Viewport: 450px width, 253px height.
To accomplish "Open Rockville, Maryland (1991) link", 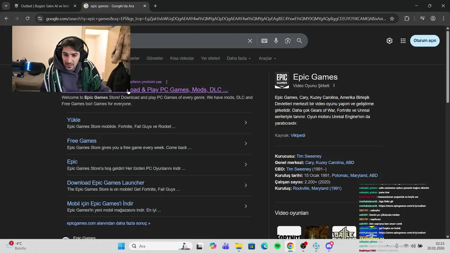I will pos(317,188).
